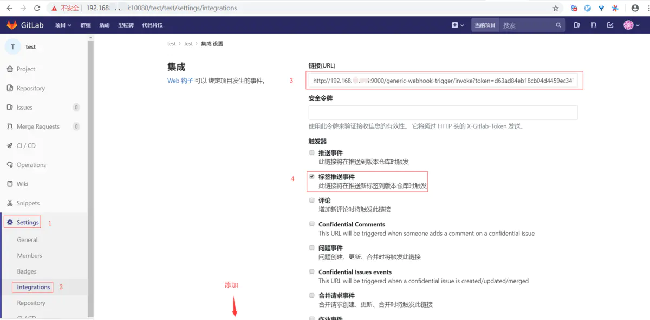
Task: Open the To-do checkmark icon
Action: tap(610, 25)
